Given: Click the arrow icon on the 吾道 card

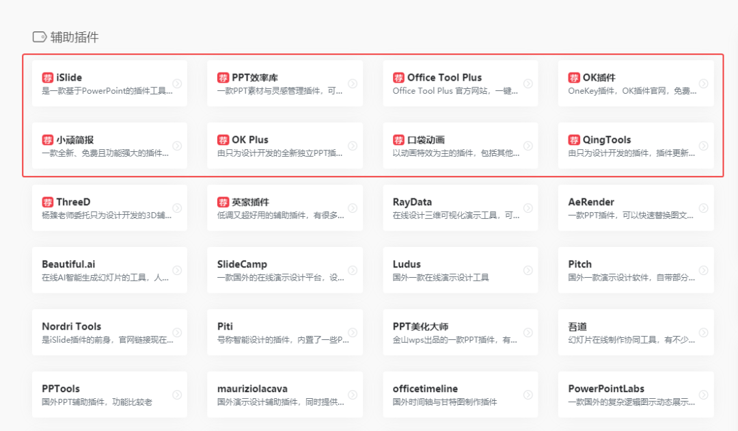Looking at the screenshot, I should coord(704,332).
